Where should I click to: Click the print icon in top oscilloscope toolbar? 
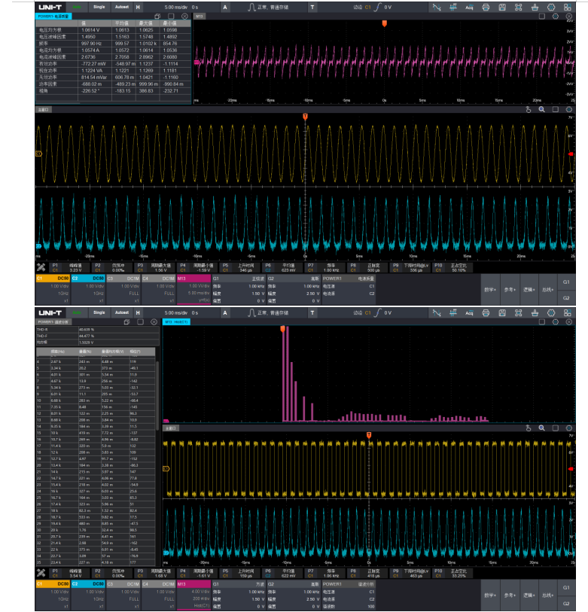(486, 7)
